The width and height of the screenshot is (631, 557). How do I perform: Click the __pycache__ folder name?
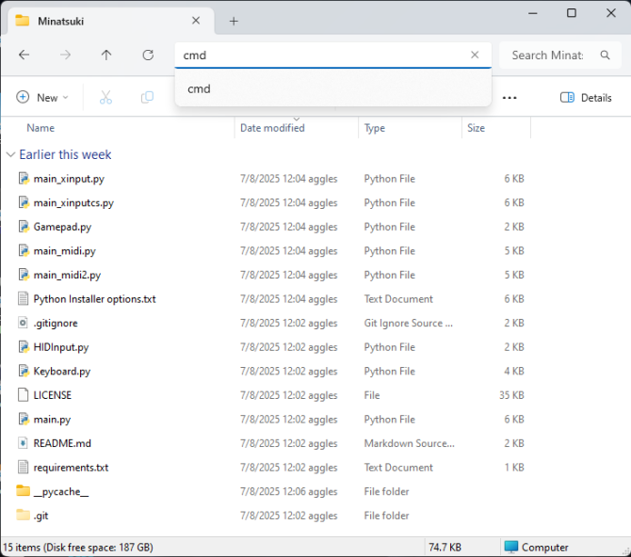tap(61, 492)
